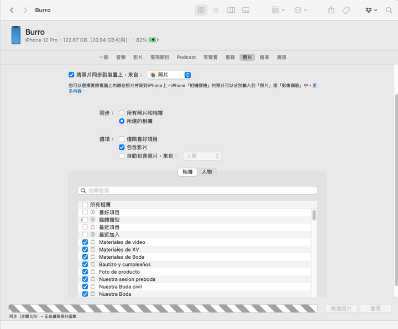Click the main window vertical scrollbar
The width and height of the screenshot is (398, 329).
tap(396, 190)
